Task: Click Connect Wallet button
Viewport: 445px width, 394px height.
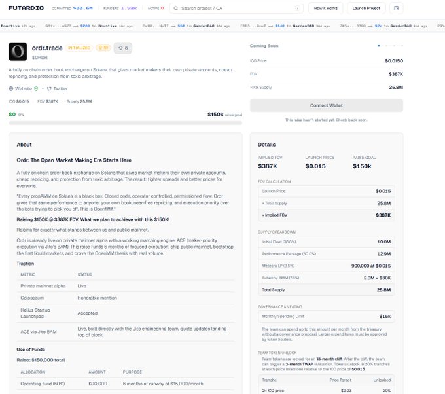Action: click(327, 105)
